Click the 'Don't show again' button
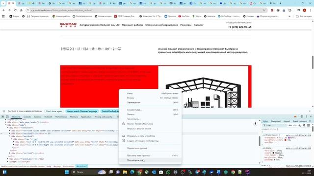Image resolution: width=314 pixels, height=176 pixels. click(x=54, y=111)
